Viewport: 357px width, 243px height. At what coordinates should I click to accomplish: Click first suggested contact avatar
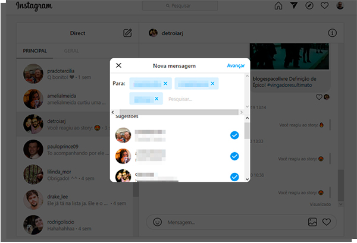[123, 135]
